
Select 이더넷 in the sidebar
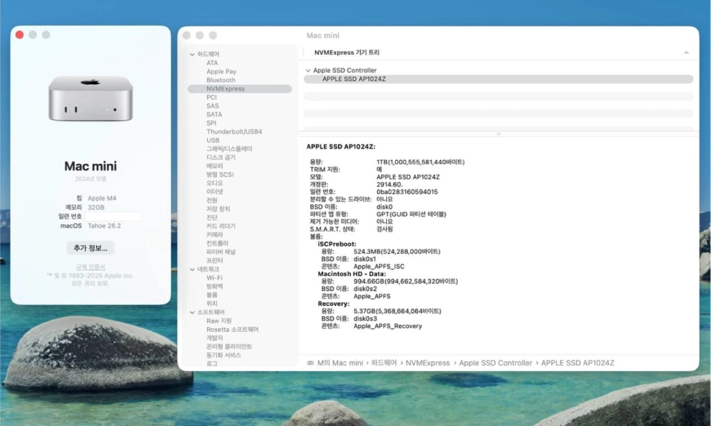click(x=214, y=191)
